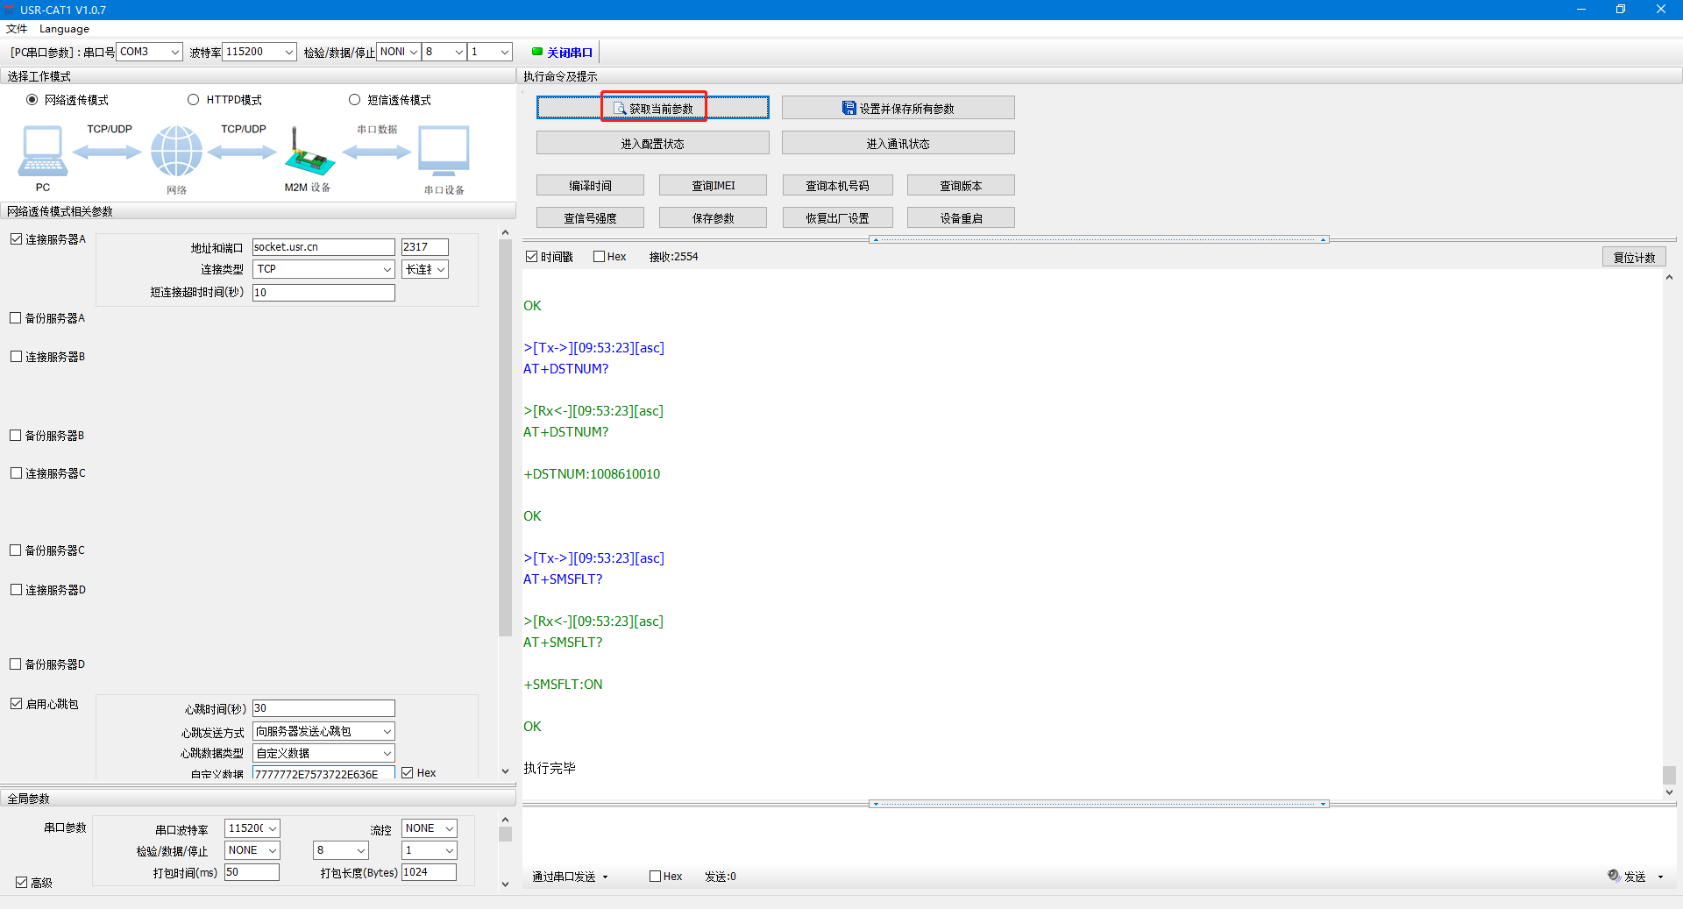Viewport: 1683px width, 909px height.
Task: Toggle the timestamp checkbox in receive panel
Action: pyautogui.click(x=531, y=257)
